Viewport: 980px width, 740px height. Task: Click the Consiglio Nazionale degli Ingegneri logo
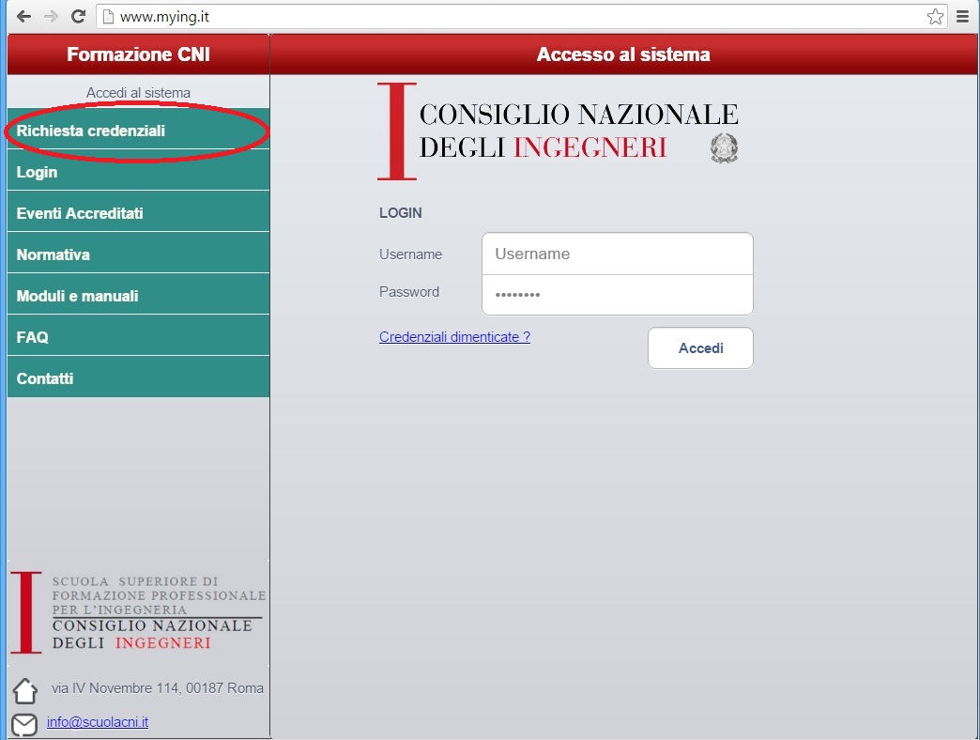click(558, 131)
